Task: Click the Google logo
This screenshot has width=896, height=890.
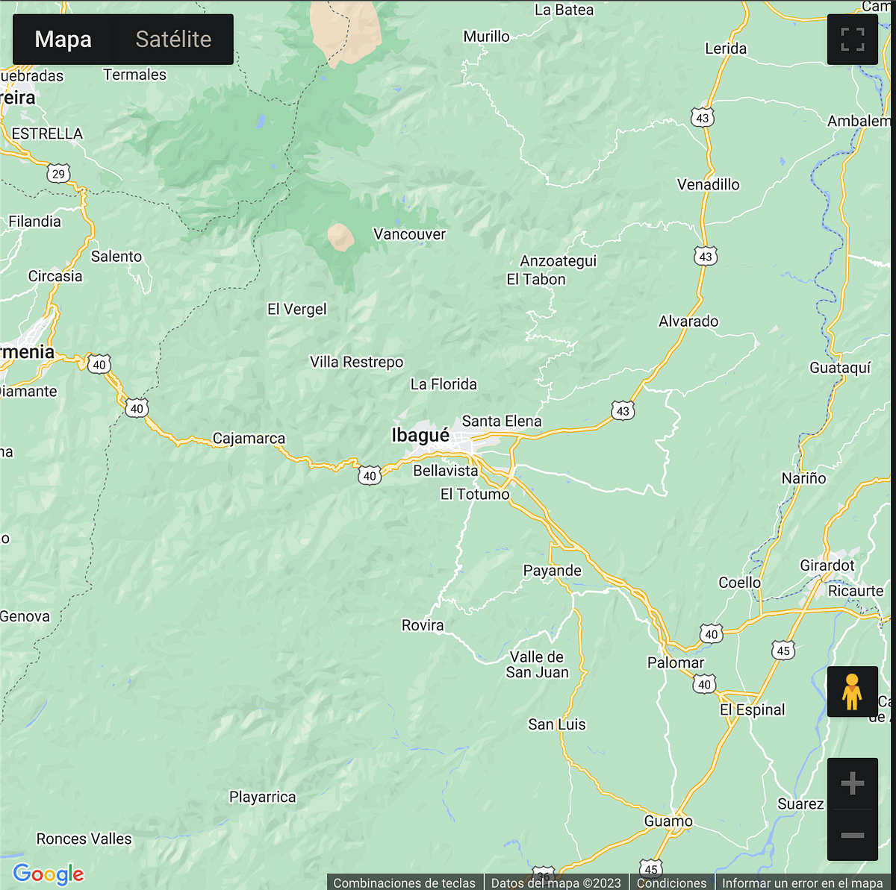Action: [x=48, y=874]
